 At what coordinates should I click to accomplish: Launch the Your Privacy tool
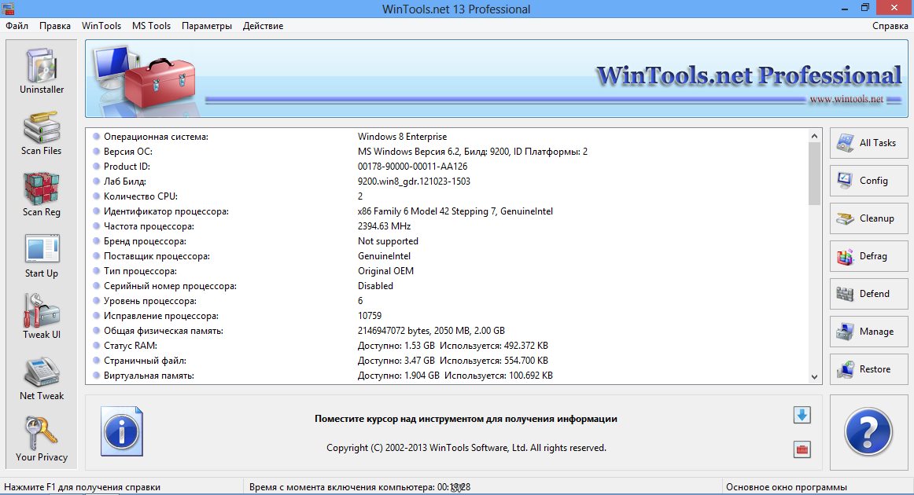42,439
